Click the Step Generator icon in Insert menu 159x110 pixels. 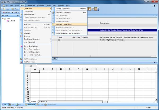[21, 14]
